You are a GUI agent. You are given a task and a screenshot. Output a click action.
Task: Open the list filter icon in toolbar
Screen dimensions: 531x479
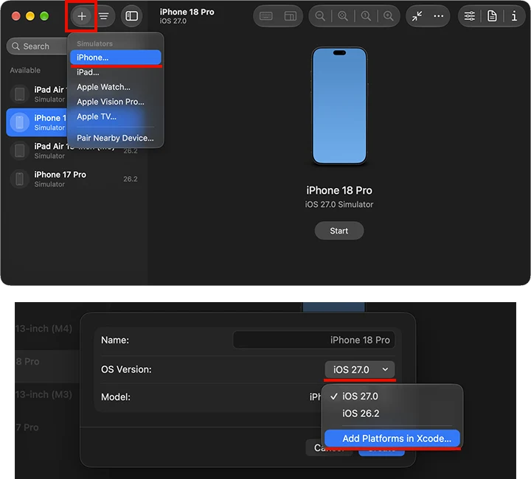point(104,16)
